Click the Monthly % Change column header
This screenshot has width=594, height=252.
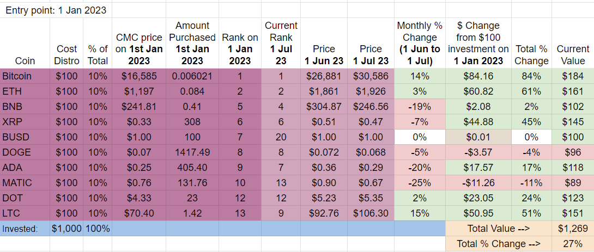pos(420,43)
